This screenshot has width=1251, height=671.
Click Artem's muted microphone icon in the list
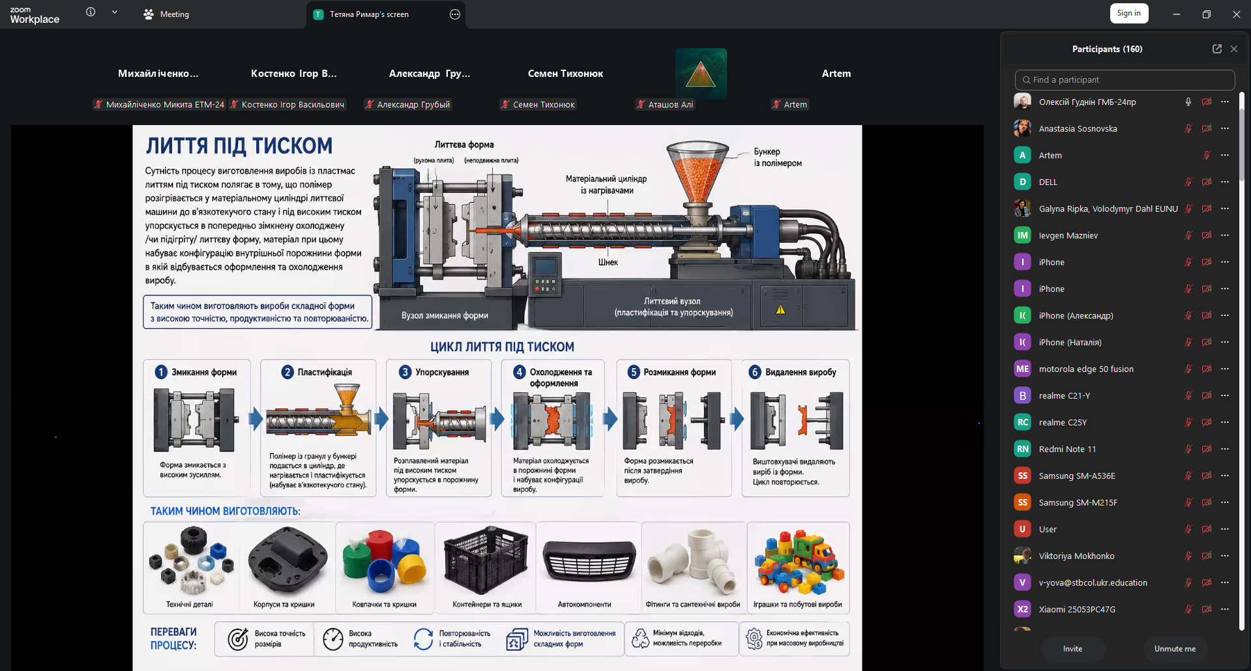tap(1207, 155)
